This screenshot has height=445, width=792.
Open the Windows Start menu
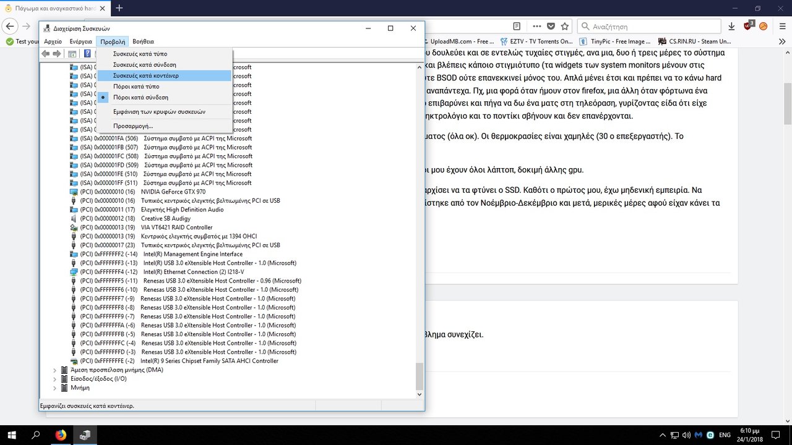coord(12,435)
